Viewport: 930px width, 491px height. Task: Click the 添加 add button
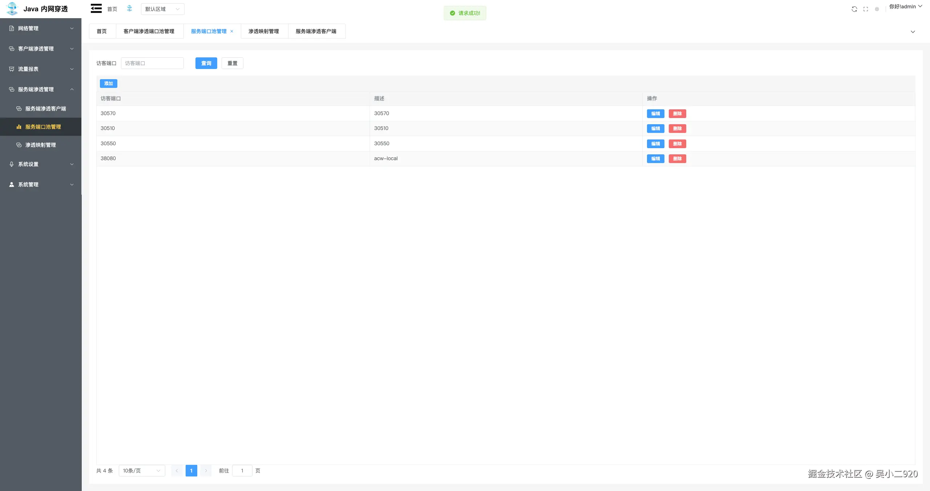pyautogui.click(x=108, y=84)
